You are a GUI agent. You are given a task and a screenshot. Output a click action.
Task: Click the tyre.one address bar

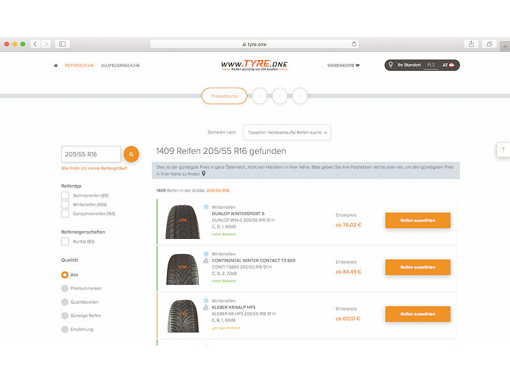tap(254, 44)
